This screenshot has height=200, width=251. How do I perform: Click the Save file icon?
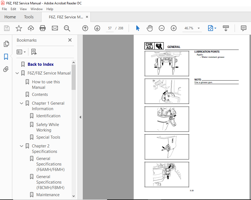pyautogui.click(x=7, y=28)
